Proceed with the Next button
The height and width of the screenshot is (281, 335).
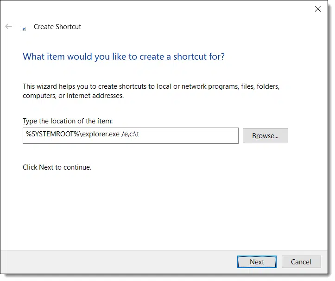[x=257, y=262]
